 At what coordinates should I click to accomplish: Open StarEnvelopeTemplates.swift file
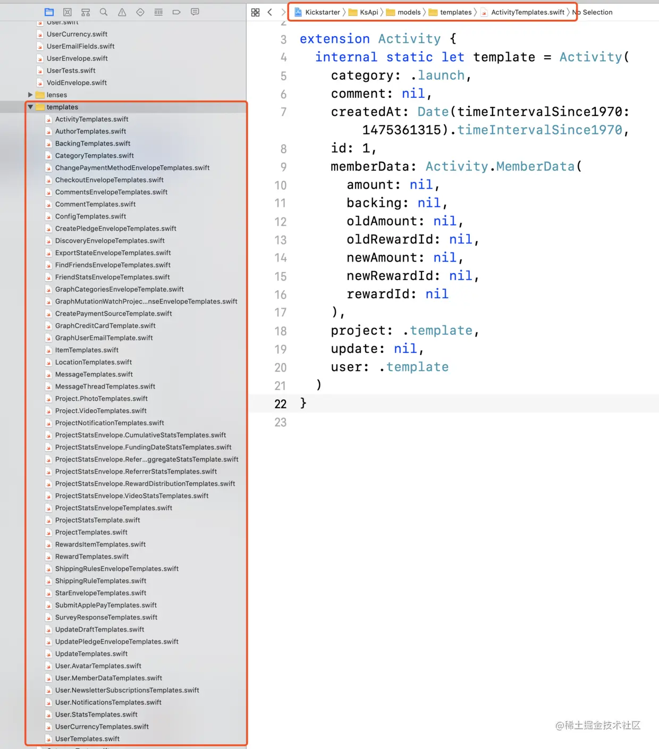pos(100,593)
